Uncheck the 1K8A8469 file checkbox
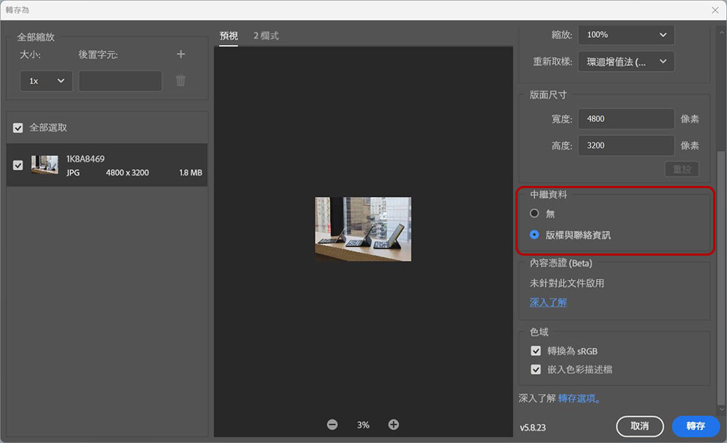Image resolution: width=727 pixels, height=443 pixels. click(x=17, y=165)
